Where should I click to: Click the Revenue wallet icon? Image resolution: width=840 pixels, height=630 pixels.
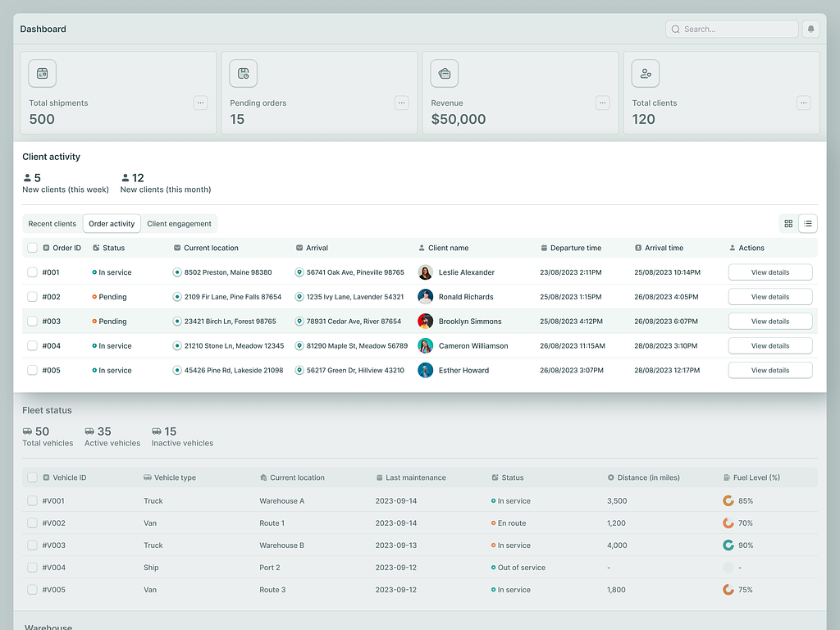click(444, 73)
